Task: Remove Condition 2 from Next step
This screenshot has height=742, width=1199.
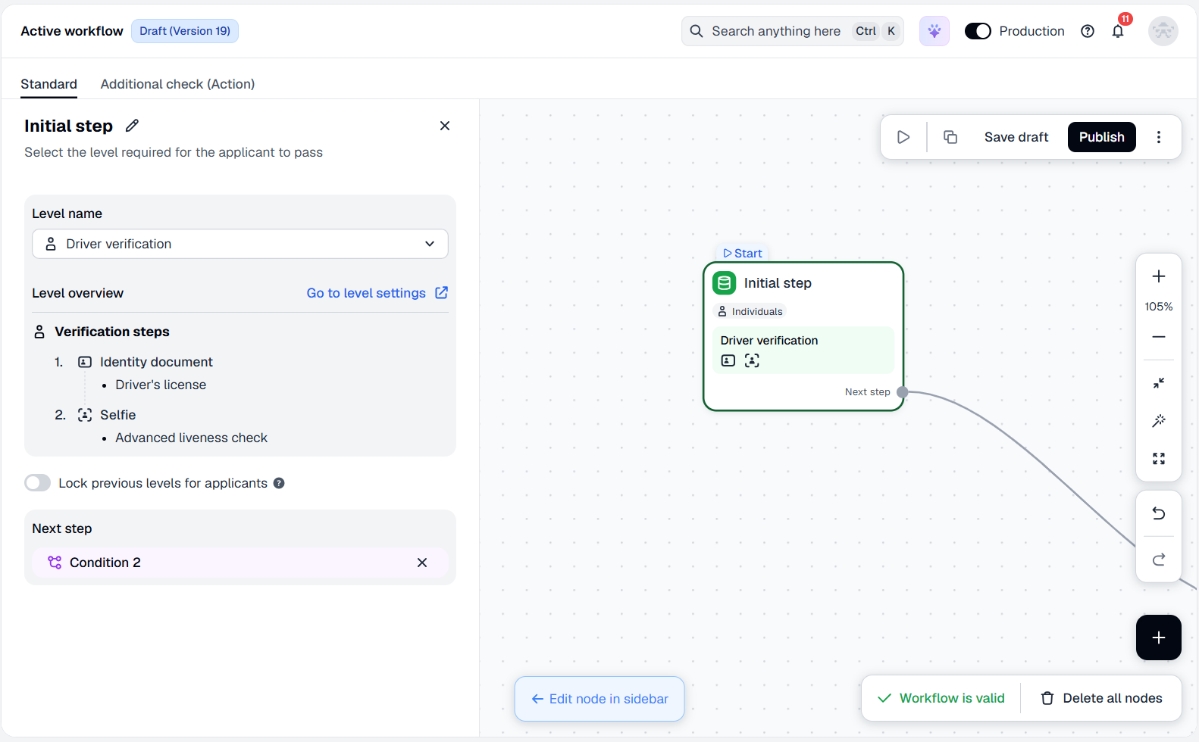Action: coord(422,563)
